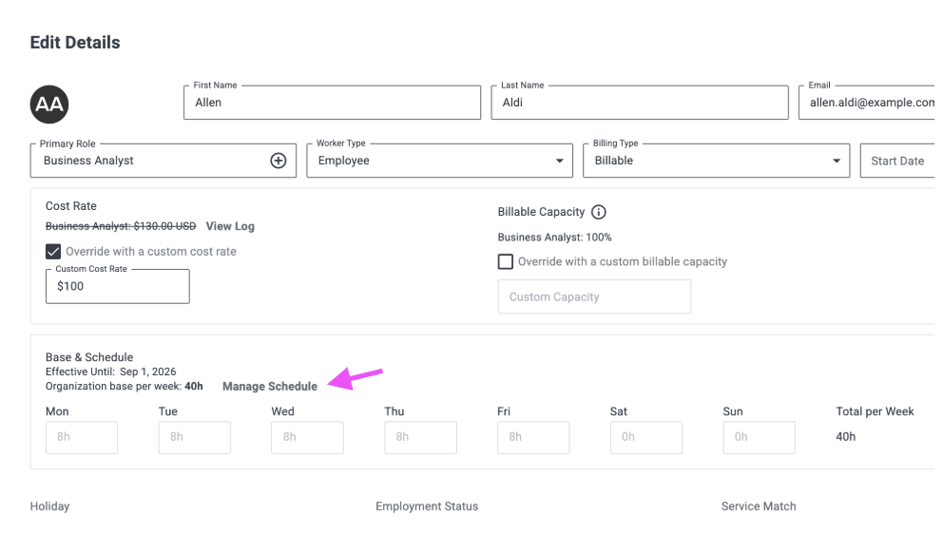Edit the Last Name field
Screen dimensions: 943x534
pos(640,103)
